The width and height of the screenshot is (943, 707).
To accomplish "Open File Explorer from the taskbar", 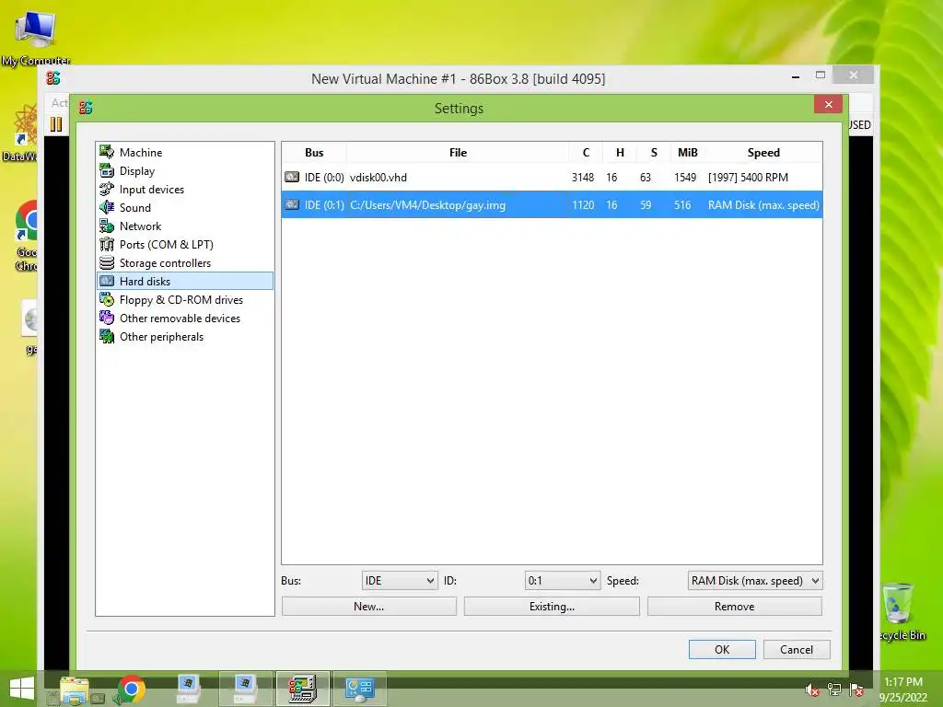I will point(75,689).
